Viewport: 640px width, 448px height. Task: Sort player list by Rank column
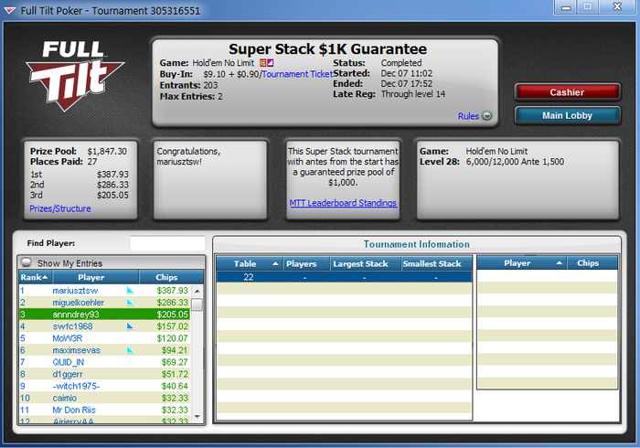point(35,277)
